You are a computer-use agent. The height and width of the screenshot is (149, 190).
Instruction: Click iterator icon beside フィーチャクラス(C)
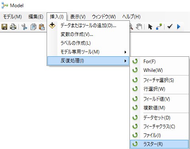tap(135, 127)
